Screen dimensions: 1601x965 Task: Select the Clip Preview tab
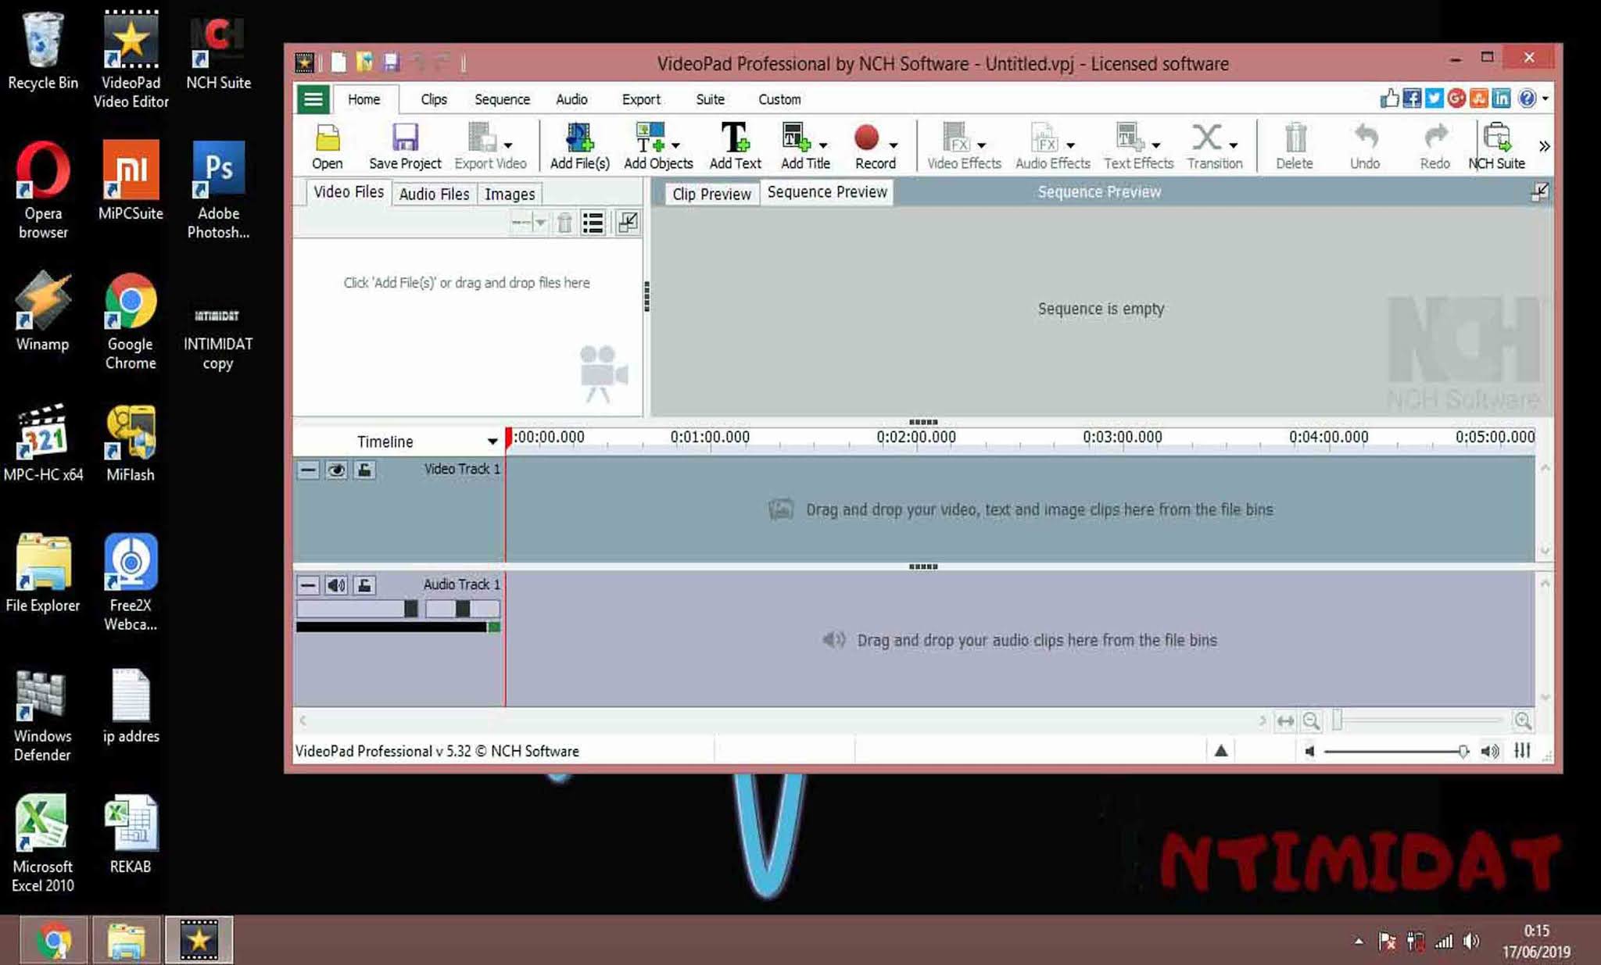pos(711,194)
